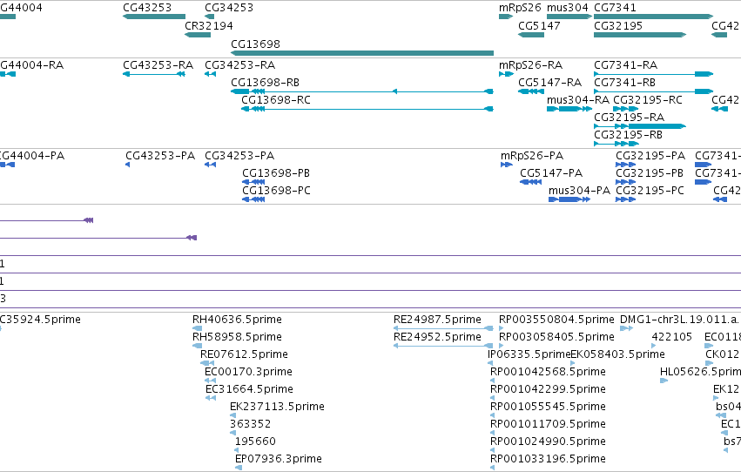
Task: Select transcript CG32195-RB
Action: pos(616,144)
